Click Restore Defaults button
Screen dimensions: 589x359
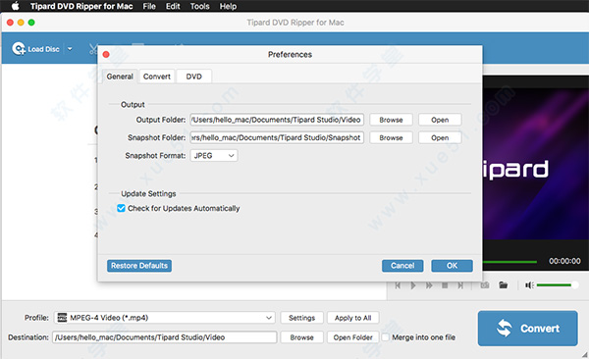click(x=139, y=266)
